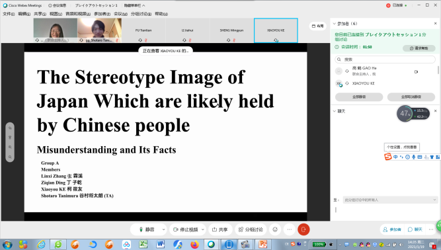This screenshot has height=250, width=441.
Task: Toggle camera with 停止视频 button
Action: point(186,229)
